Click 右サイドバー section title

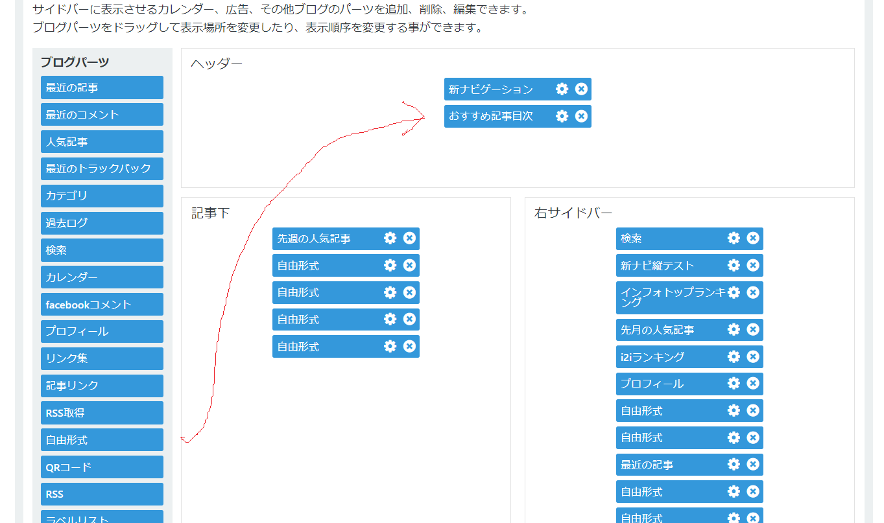click(573, 213)
